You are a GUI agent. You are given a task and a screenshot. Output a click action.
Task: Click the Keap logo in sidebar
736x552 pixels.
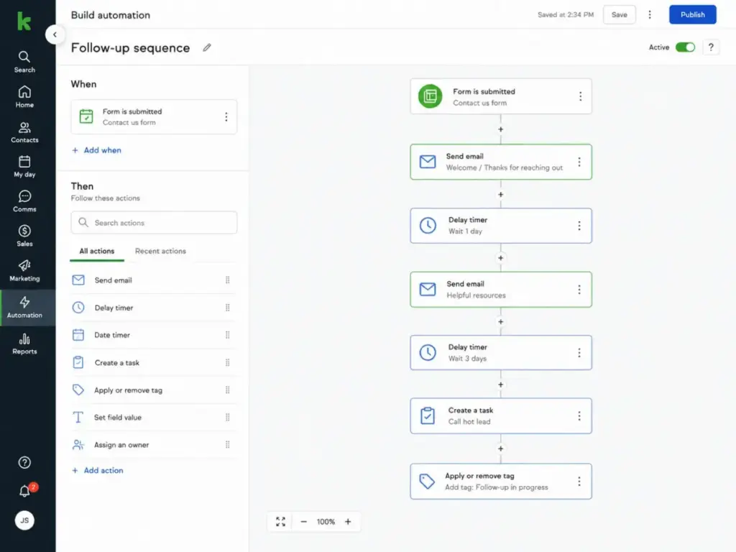coord(24,21)
